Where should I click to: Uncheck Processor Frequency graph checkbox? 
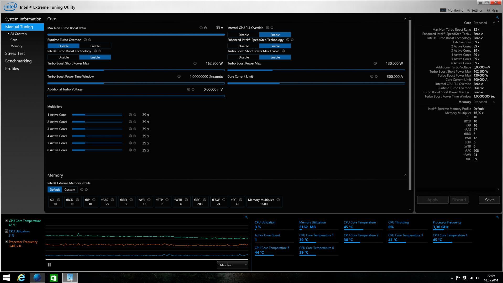point(6,242)
